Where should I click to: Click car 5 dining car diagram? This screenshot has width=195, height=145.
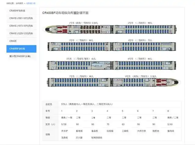(79, 66)
